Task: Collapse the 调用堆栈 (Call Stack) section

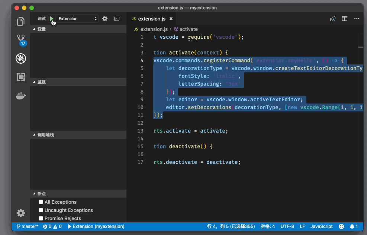Action: point(45,135)
